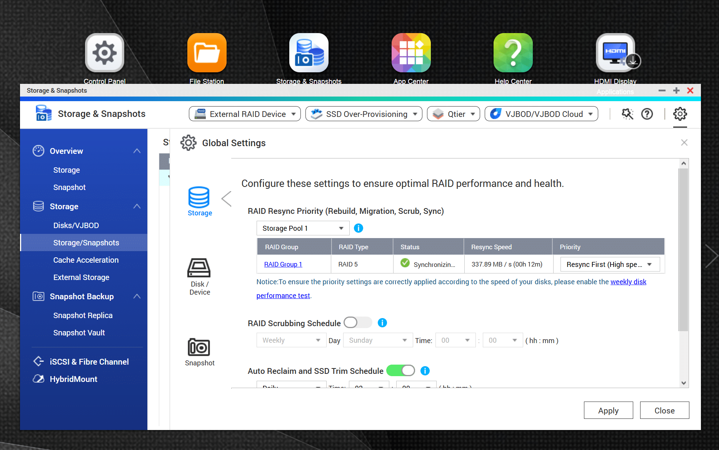The height and width of the screenshot is (450, 719).
Task: Open the Control Panel desktop icon
Action: coord(105,53)
